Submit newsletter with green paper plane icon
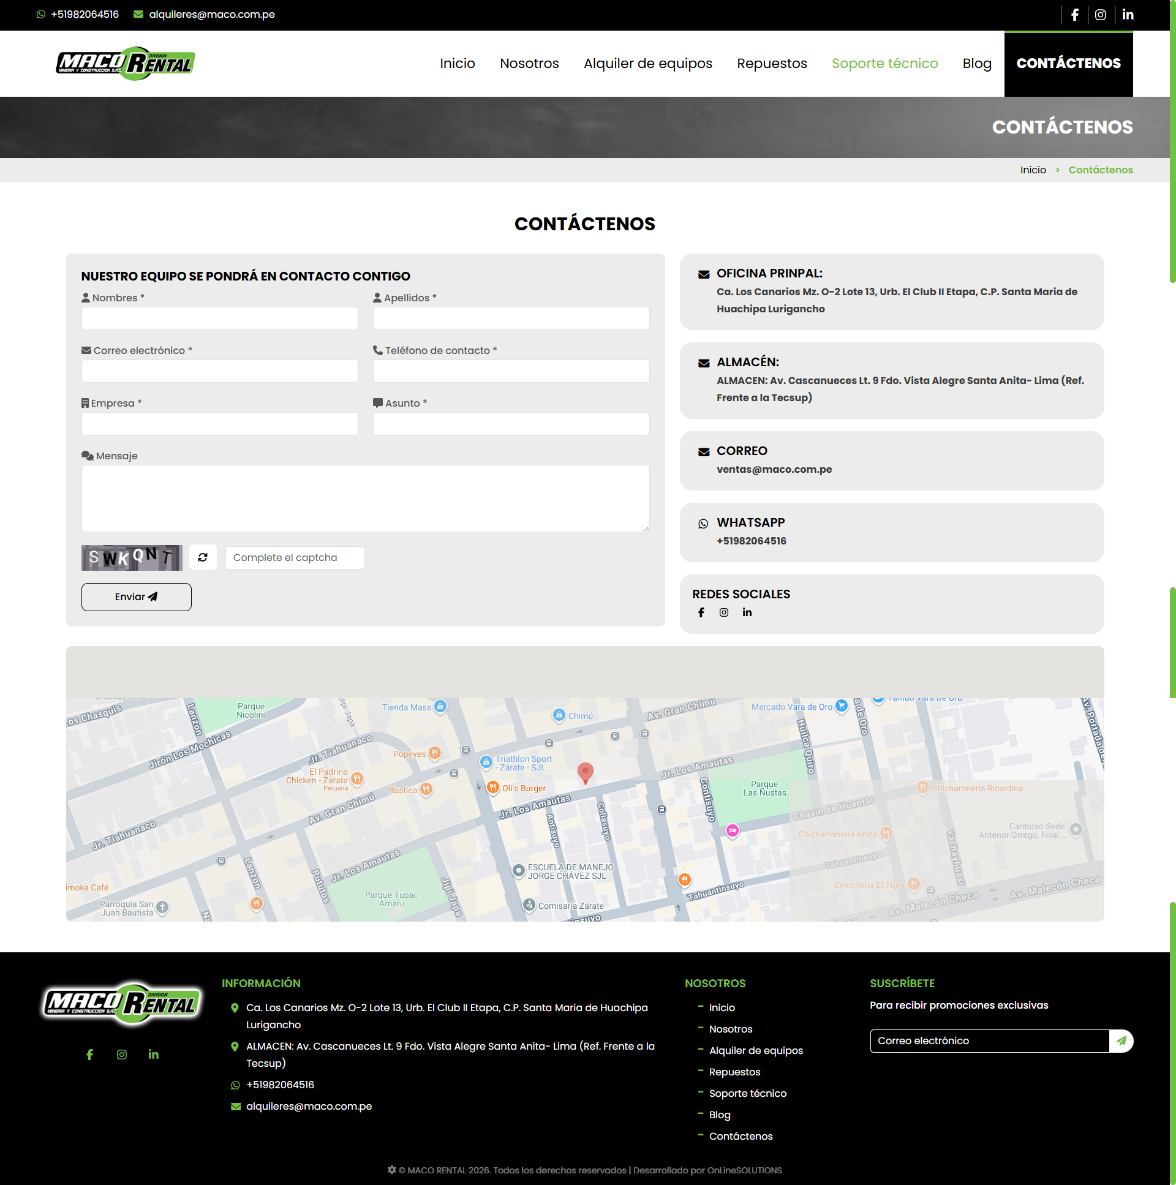Viewport: 1176px width, 1185px height. pyautogui.click(x=1121, y=1041)
